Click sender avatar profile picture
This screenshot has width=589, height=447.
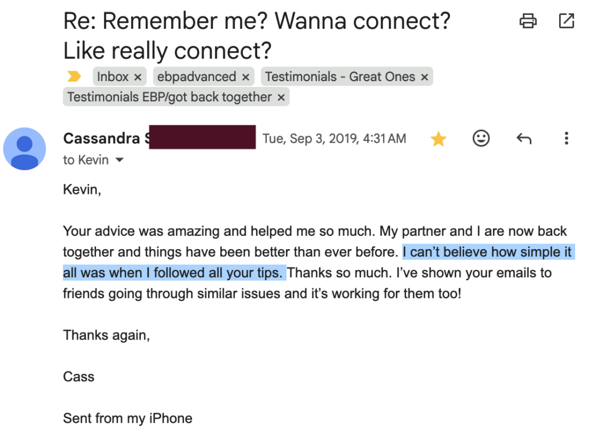click(x=25, y=149)
